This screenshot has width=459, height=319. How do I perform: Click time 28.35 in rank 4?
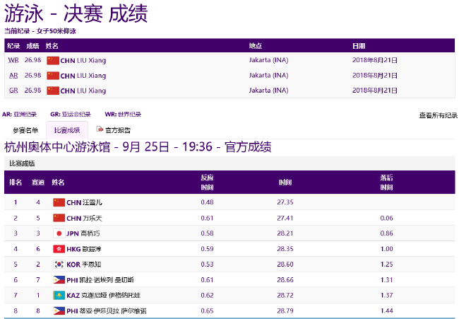(x=285, y=249)
